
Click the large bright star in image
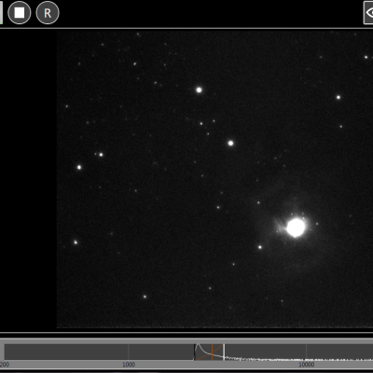coord(296,228)
